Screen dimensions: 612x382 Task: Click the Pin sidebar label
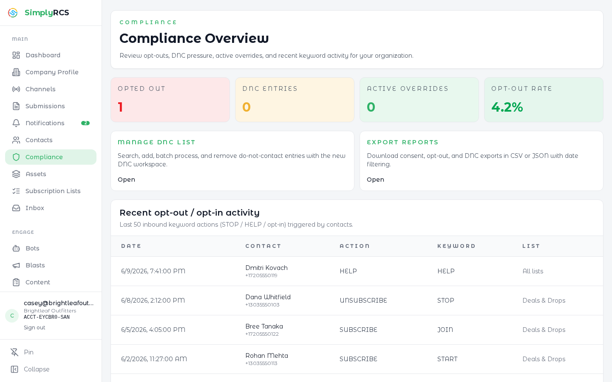click(x=28, y=352)
